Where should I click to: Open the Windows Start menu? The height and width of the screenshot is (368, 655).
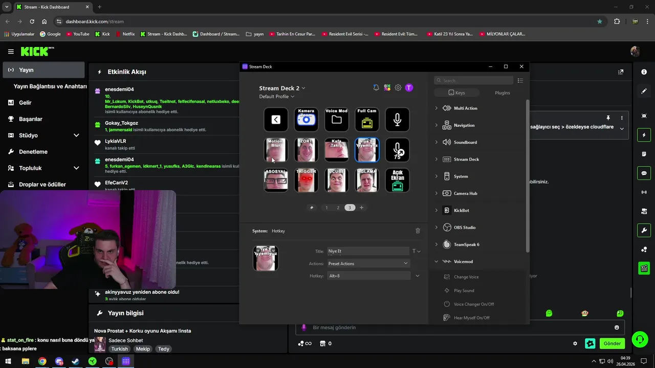click(x=8, y=361)
